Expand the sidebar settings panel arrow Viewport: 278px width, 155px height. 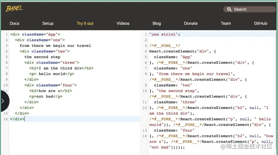coord(3,101)
